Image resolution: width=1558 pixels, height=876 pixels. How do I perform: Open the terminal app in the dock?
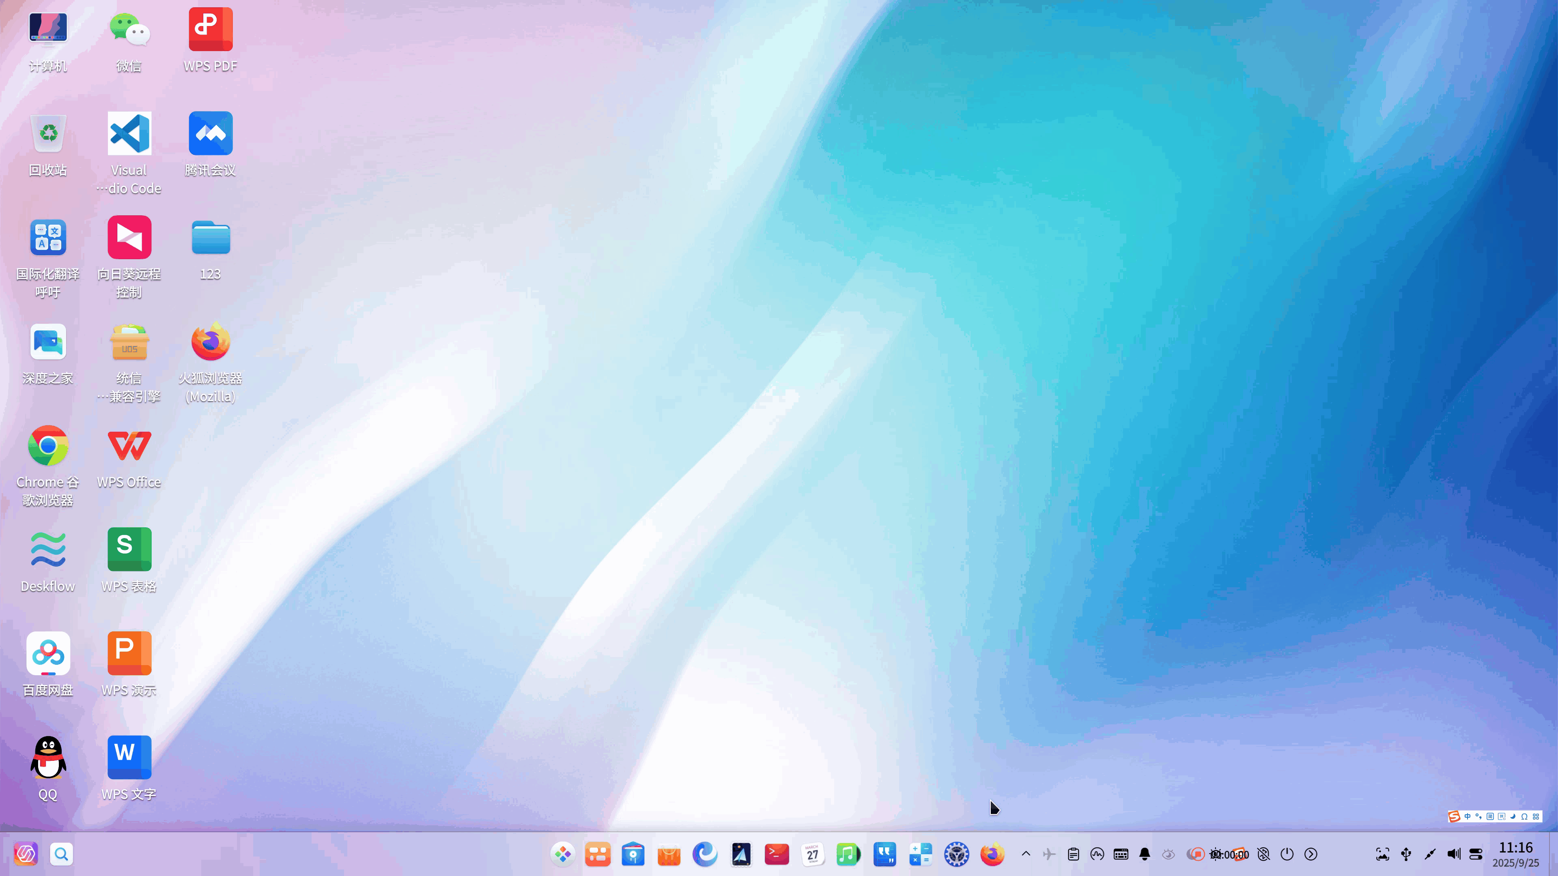pyautogui.click(x=777, y=854)
